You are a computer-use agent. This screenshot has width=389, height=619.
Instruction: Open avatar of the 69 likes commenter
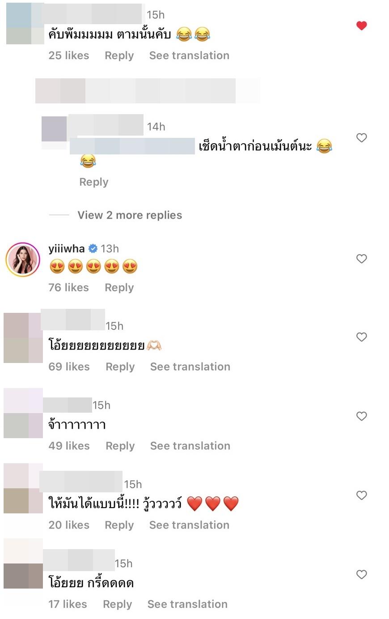(x=23, y=337)
